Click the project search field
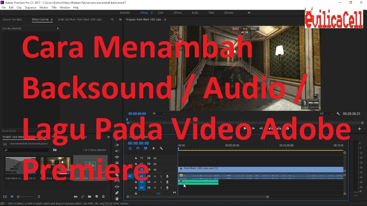This screenshot has width=367, height=206. click(x=26, y=150)
